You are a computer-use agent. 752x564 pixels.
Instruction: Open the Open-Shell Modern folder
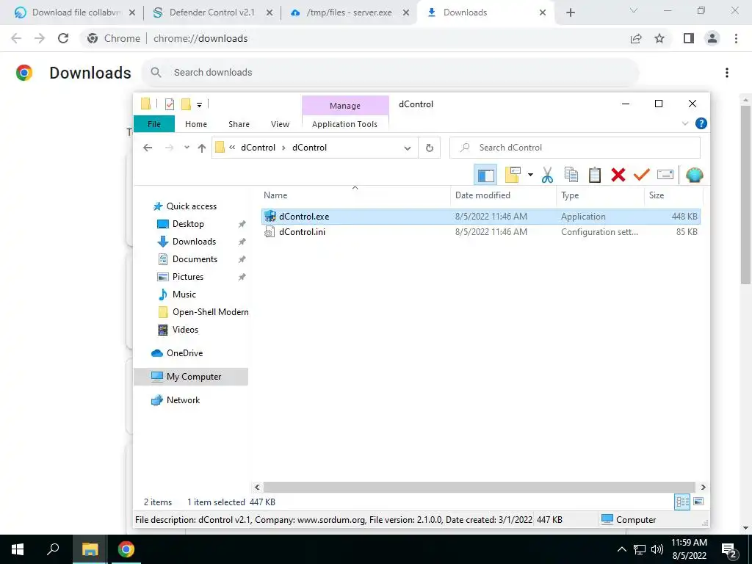coord(210,311)
